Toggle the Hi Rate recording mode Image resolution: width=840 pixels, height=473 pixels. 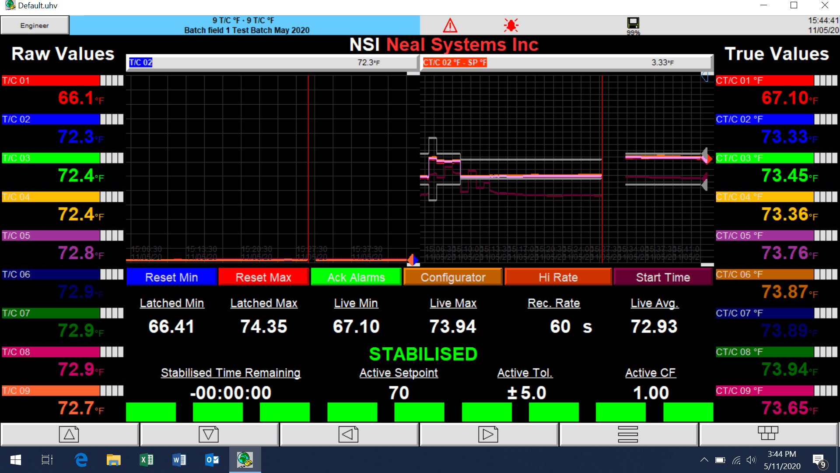click(558, 277)
